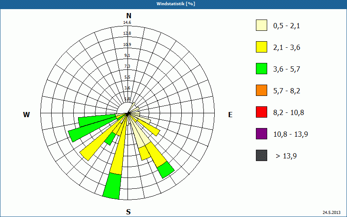This screenshot has width=347, height=217.
Task: Click the legend label > 13,9
Action: coord(286,156)
